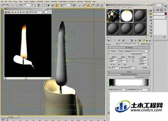Open the Gradient Type dropdown
The height and width of the screenshot is (121, 168).
(x=123, y=89)
